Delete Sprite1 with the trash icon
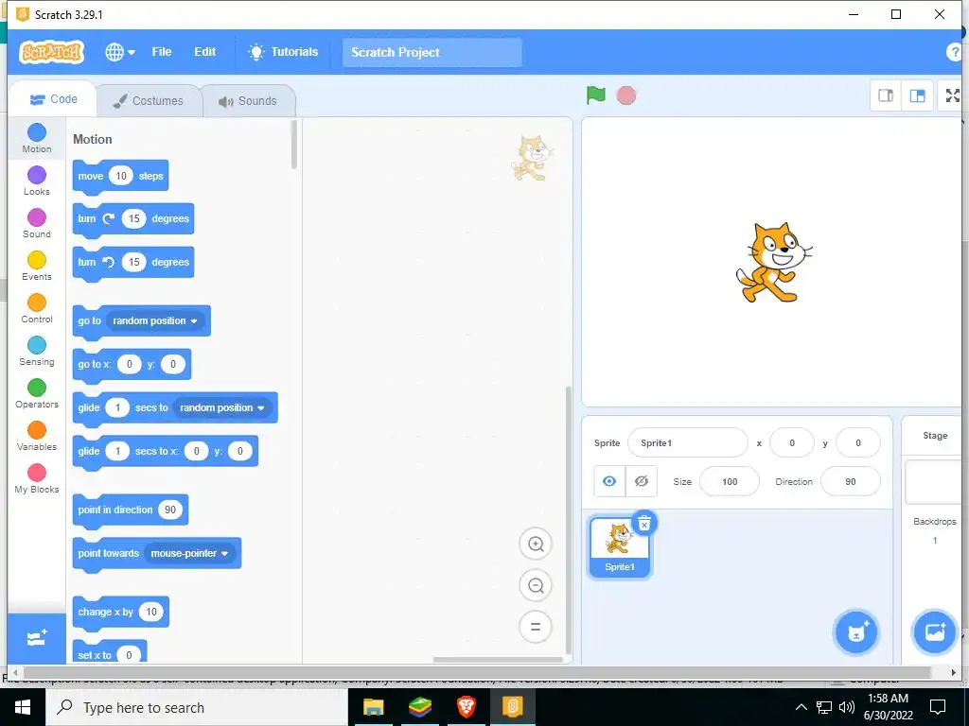The height and width of the screenshot is (726, 969). [643, 524]
